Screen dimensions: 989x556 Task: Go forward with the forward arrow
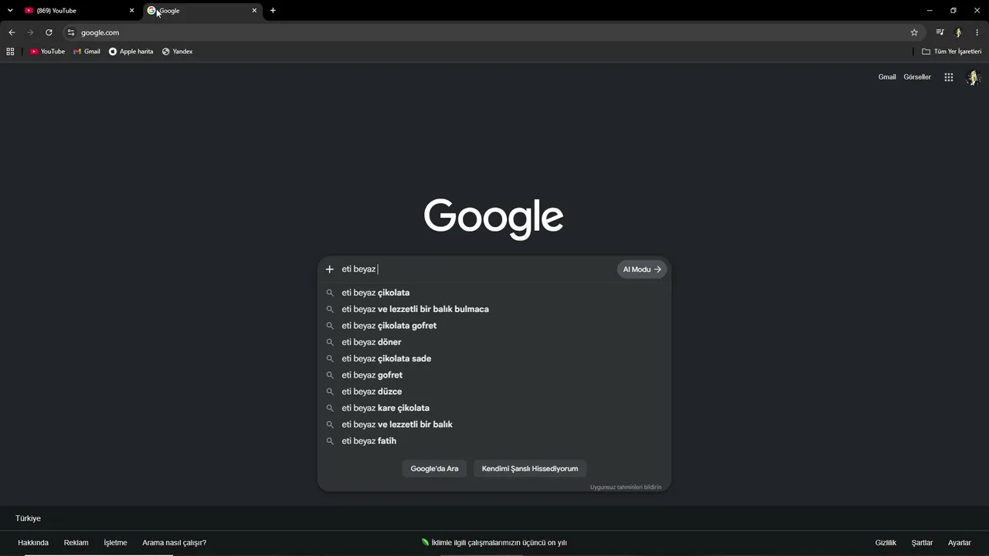(30, 32)
